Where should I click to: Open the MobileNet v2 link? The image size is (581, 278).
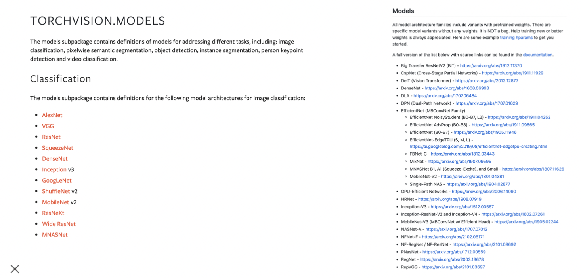(x=55, y=202)
